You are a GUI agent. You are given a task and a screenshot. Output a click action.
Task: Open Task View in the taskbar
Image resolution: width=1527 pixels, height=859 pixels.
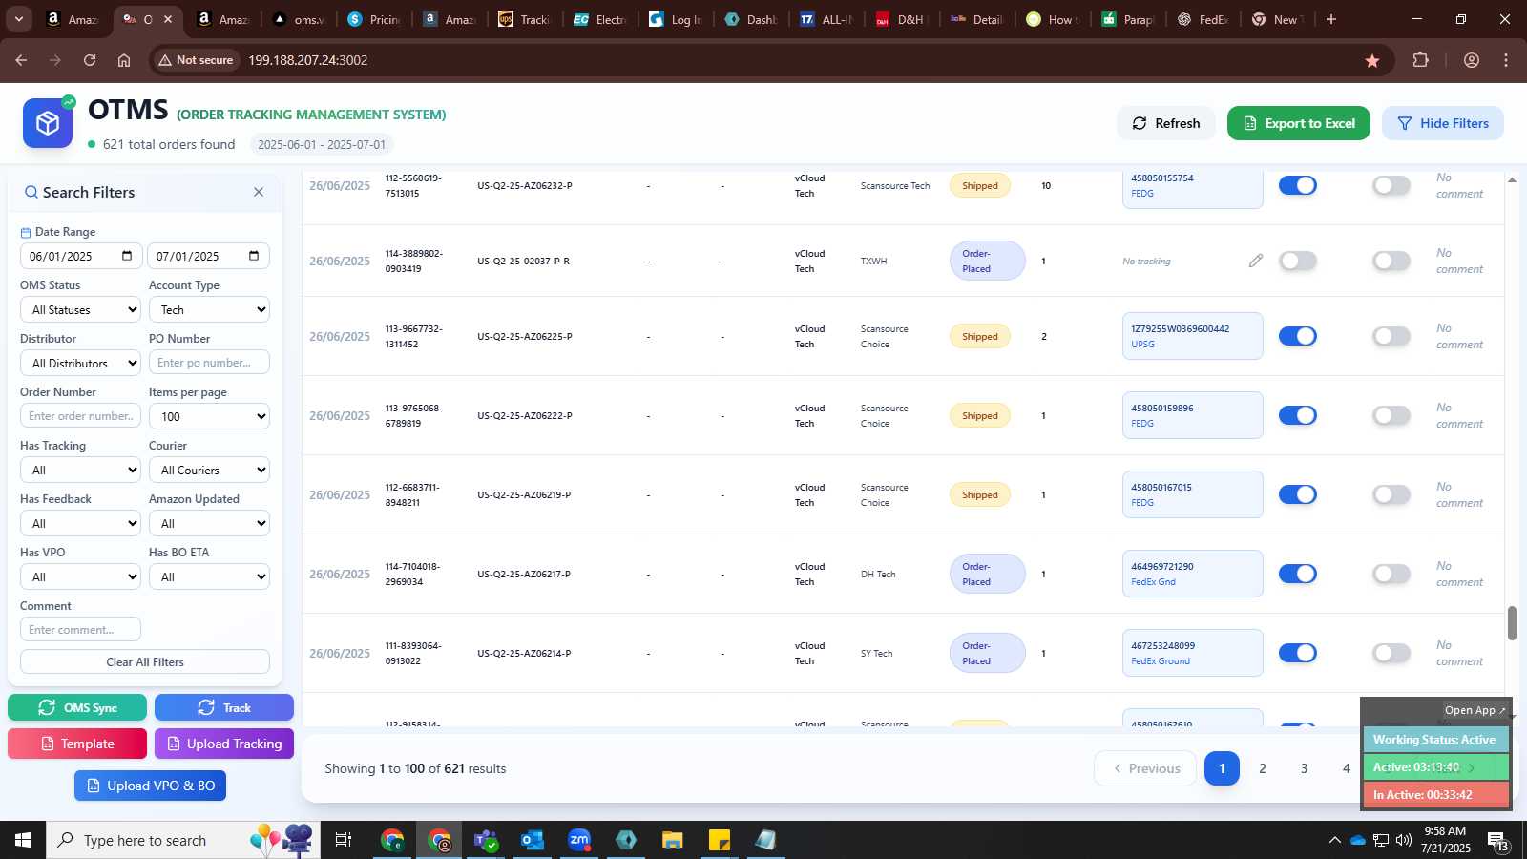click(344, 840)
